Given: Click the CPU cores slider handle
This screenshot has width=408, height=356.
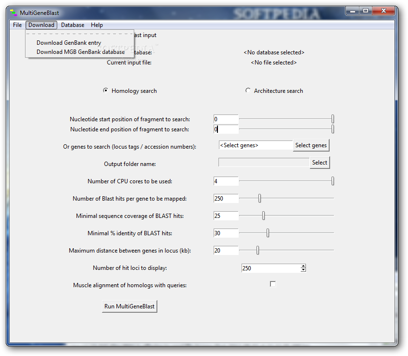Looking at the screenshot, I should (332, 181).
